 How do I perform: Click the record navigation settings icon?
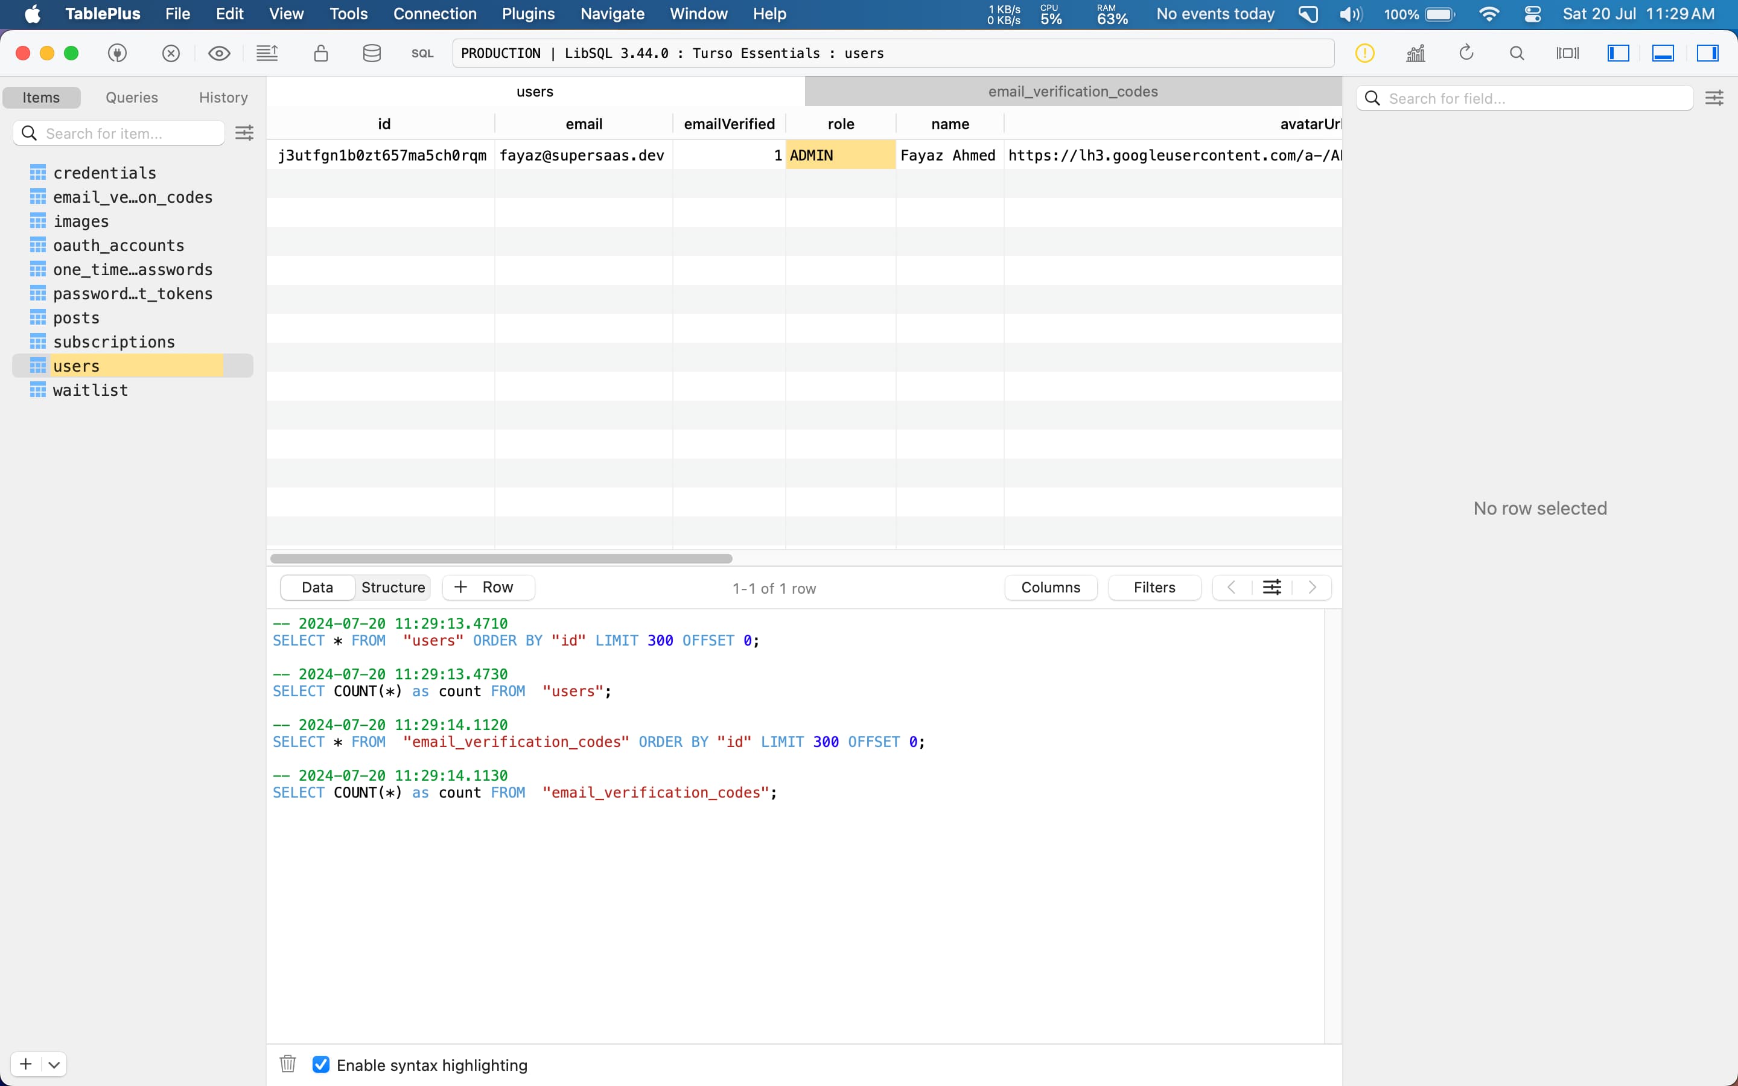(x=1270, y=587)
